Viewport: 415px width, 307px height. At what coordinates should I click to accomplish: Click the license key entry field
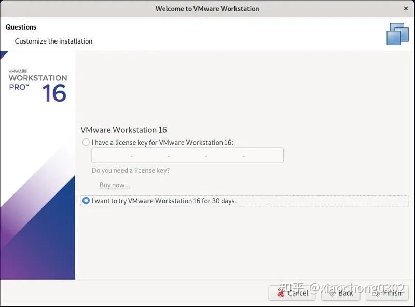[x=187, y=155]
